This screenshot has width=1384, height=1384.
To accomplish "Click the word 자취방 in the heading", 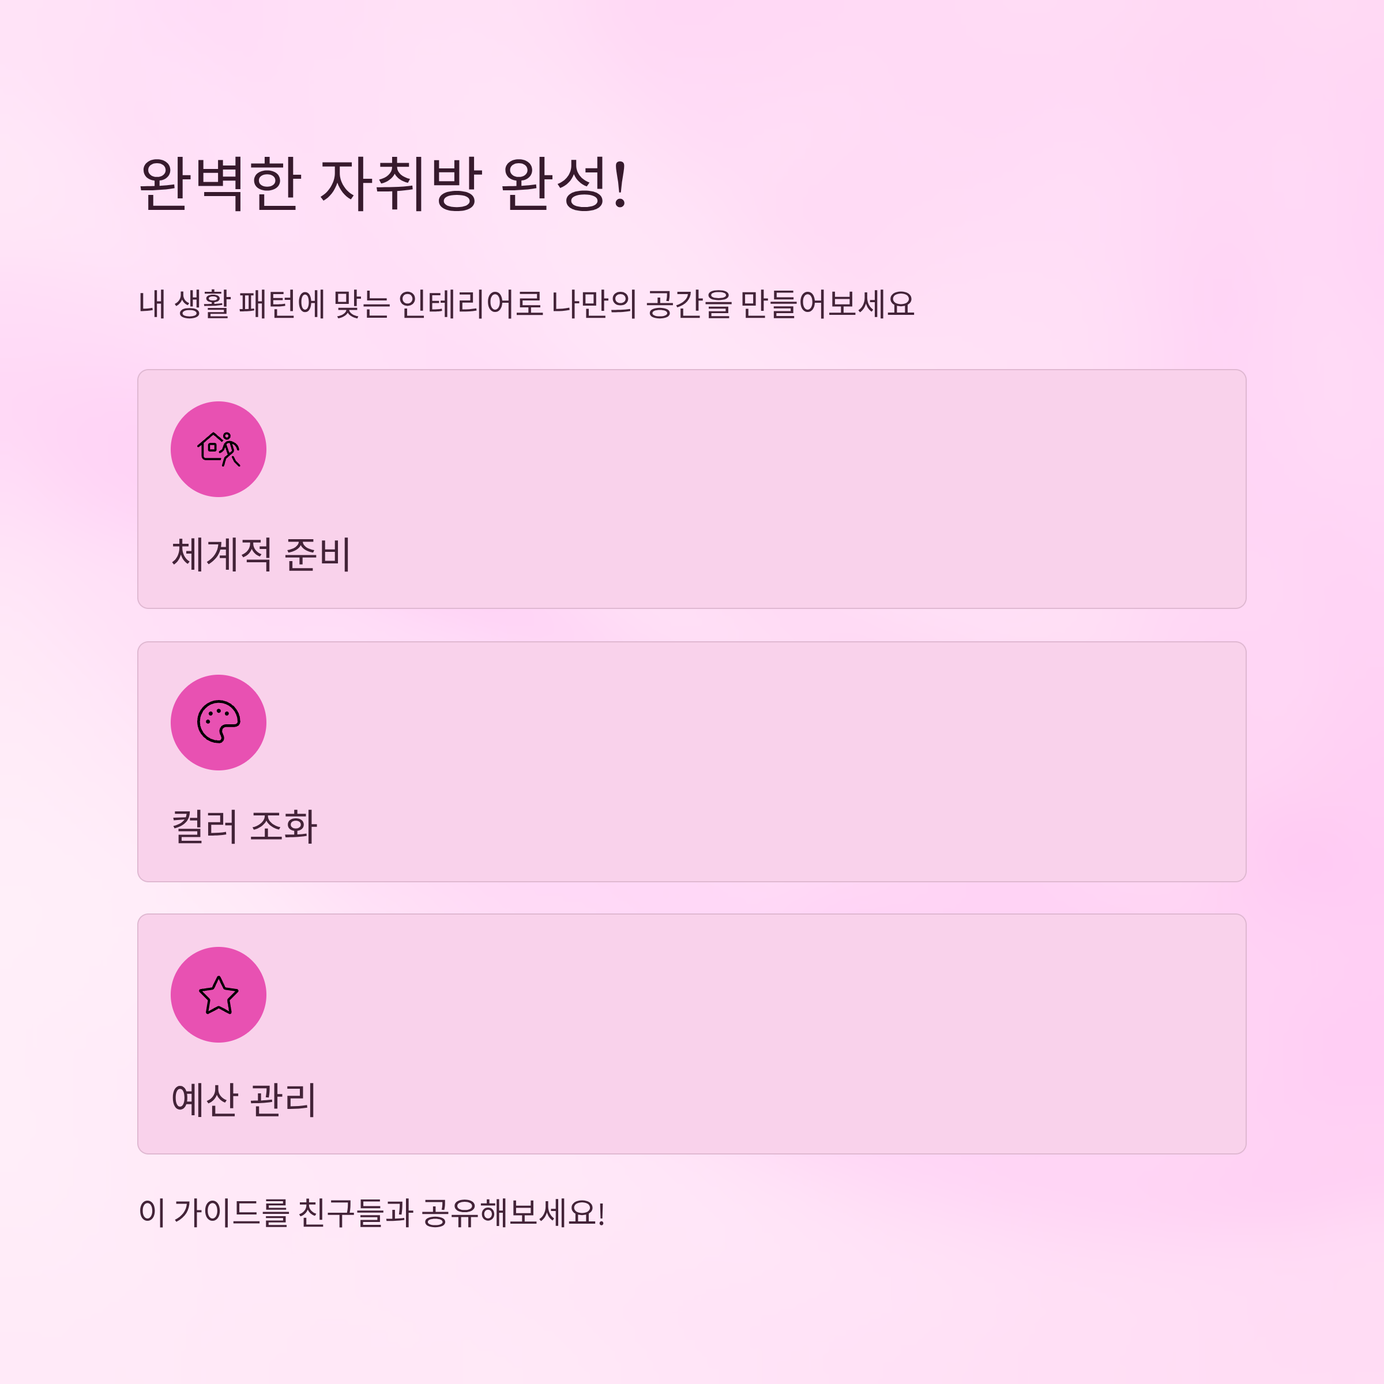I will [400, 184].
